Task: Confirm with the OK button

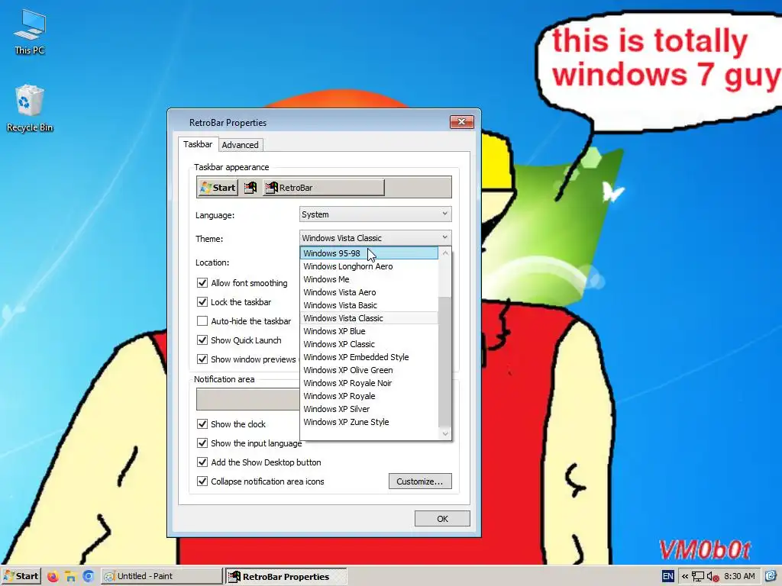Action: coord(442,519)
